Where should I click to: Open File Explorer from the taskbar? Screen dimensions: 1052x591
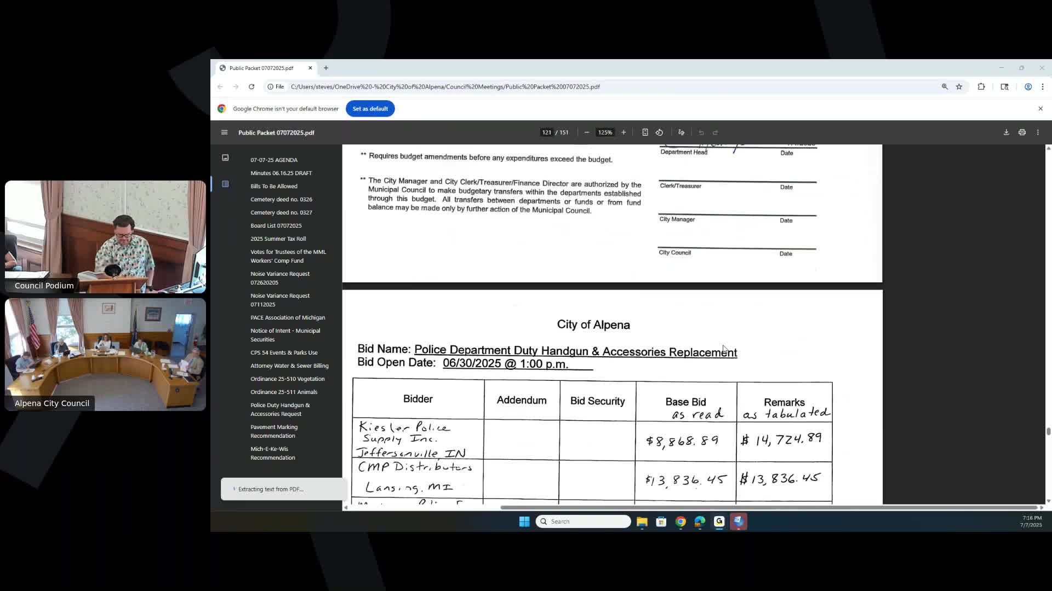[642, 522]
